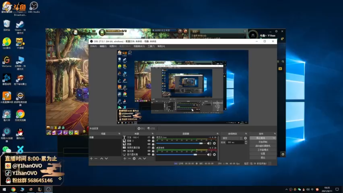Move the scene up with the arrow
Viewport: 343px width, 193px height.
tap(102, 158)
